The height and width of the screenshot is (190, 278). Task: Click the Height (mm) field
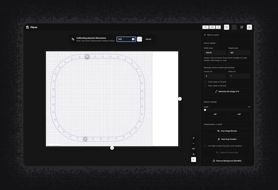[239, 53]
